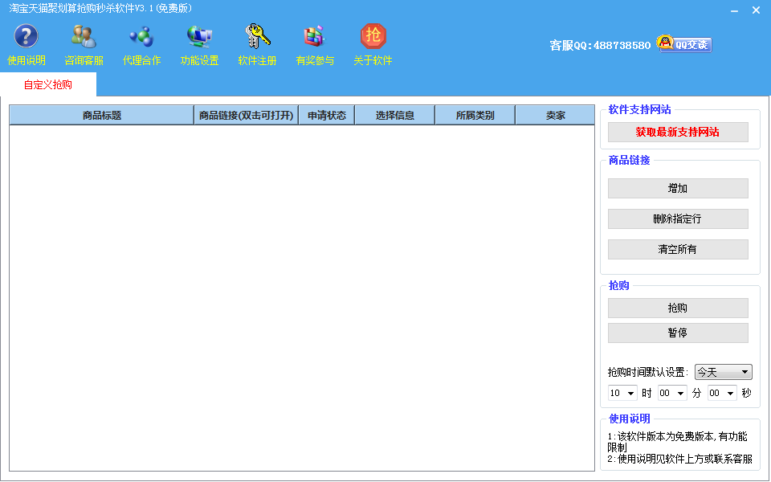Click the 商品标题 column header

[x=102, y=116]
